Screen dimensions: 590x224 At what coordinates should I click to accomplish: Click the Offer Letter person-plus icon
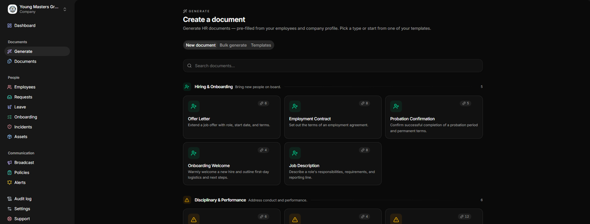[194, 107]
